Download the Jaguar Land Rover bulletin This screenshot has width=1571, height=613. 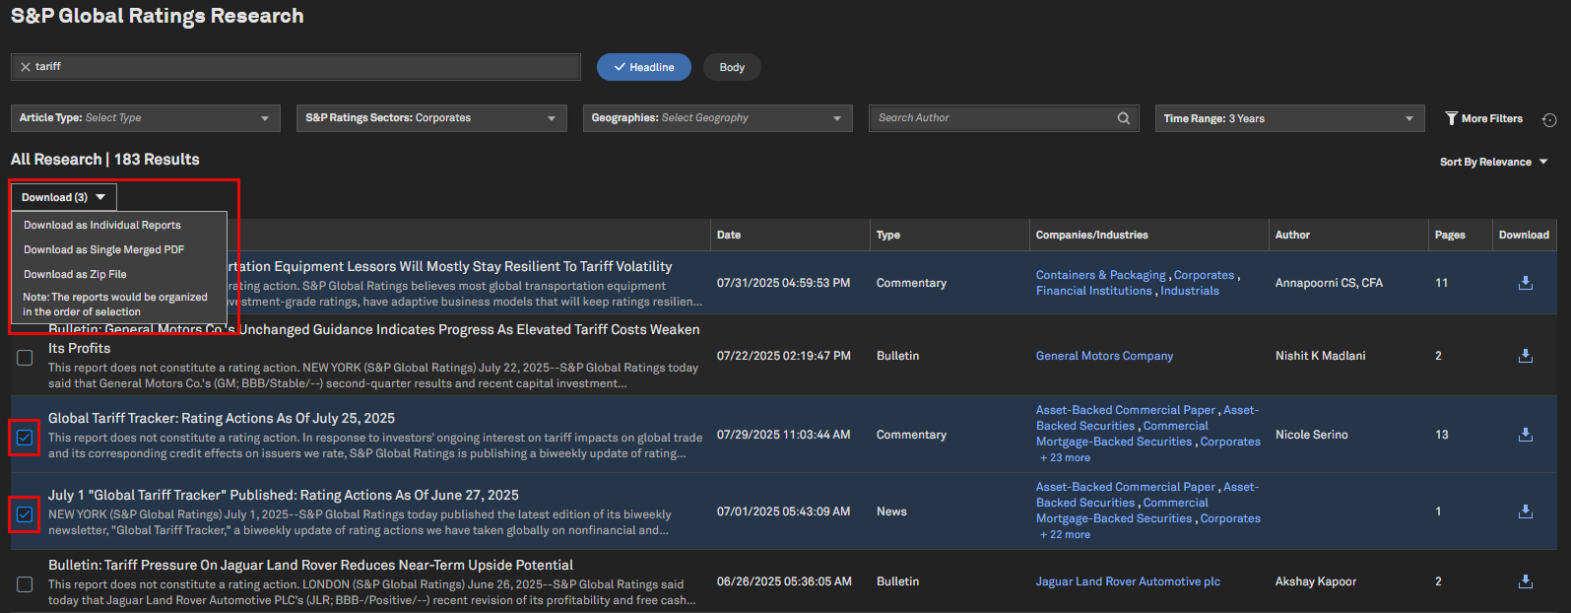pyautogui.click(x=1525, y=581)
